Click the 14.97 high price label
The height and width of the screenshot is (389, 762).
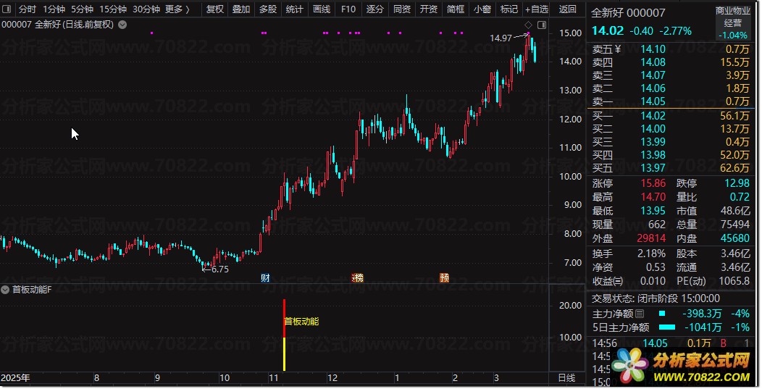[501, 38]
